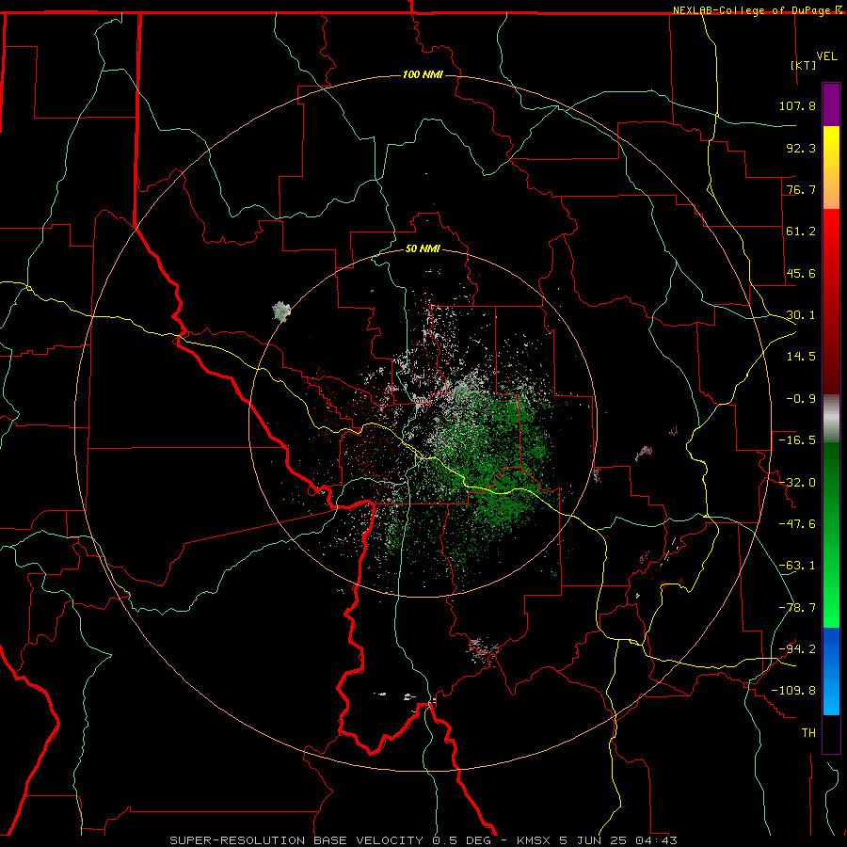Image resolution: width=847 pixels, height=847 pixels.
Task: Pick the gray segment of the velocity scale
Action: (831, 419)
